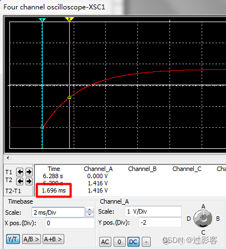Grab the cyan cursor 1 marker
Image resolution: width=226 pixels, height=249 pixels.
[42, 19]
